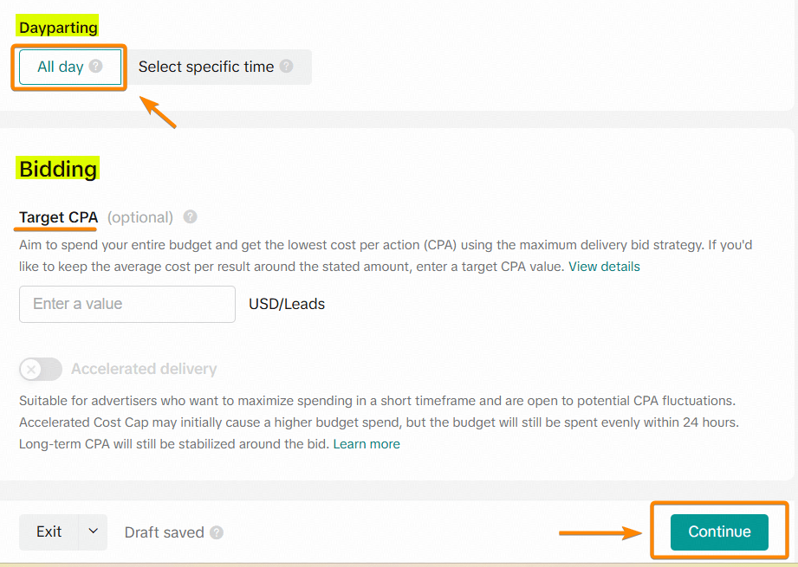
Task: Click the Target CPA label
Action: [x=59, y=217]
